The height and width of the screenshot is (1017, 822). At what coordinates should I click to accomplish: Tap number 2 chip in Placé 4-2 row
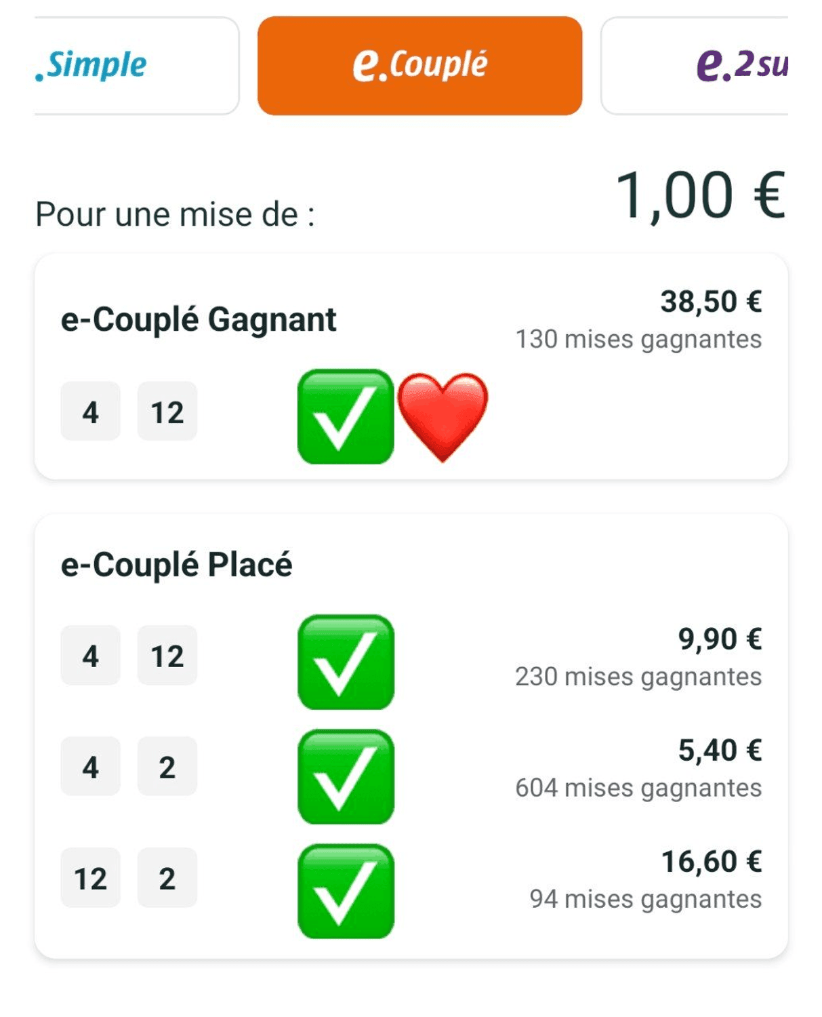[167, 767]
